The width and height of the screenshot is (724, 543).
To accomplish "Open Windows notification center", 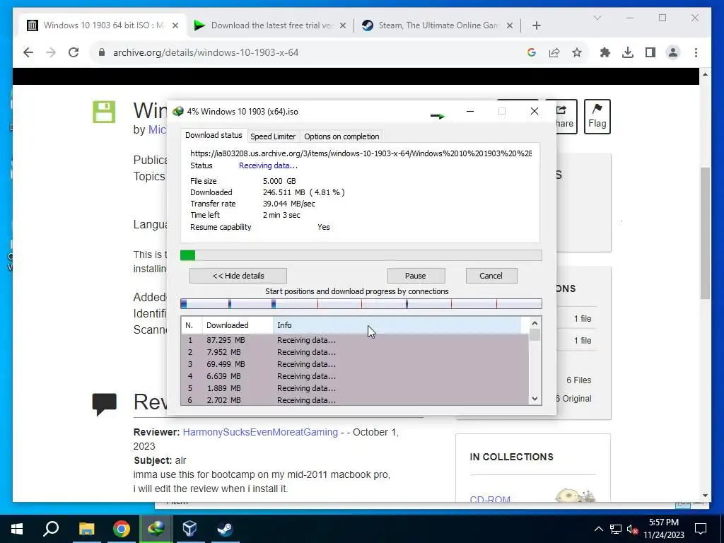I will [701, 529].
